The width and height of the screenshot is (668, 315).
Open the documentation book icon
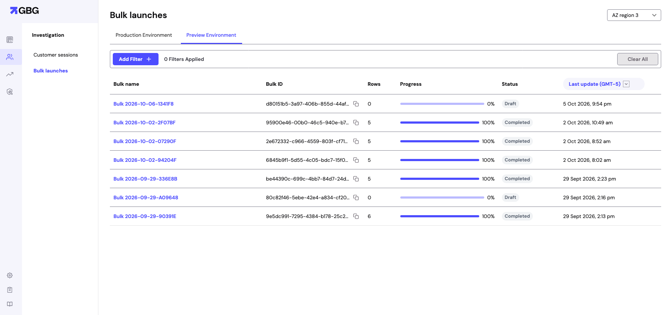[x=10, y=304]
